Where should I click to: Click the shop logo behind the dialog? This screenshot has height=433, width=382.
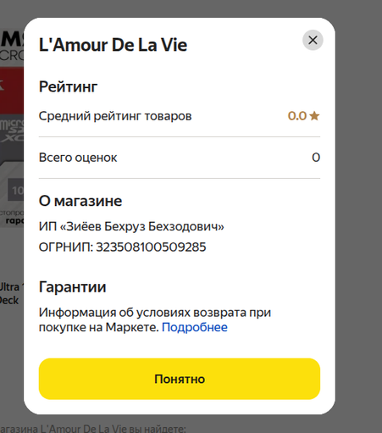coord(12,47)
